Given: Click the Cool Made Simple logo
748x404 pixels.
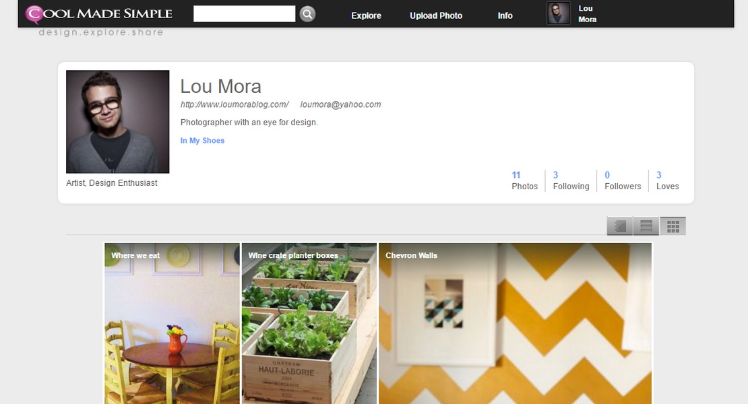Looking at the screenshot, I should coord(99,14).
